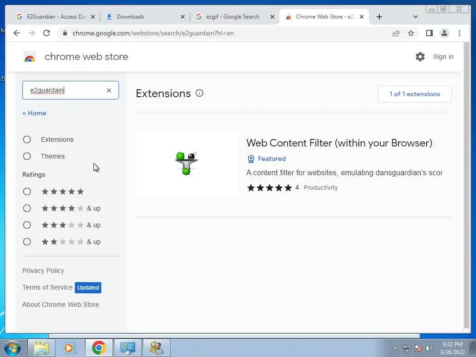The image size is (476, 357).
Task: Click the volume speaker tray icon
Action: (x=429, y=348)
